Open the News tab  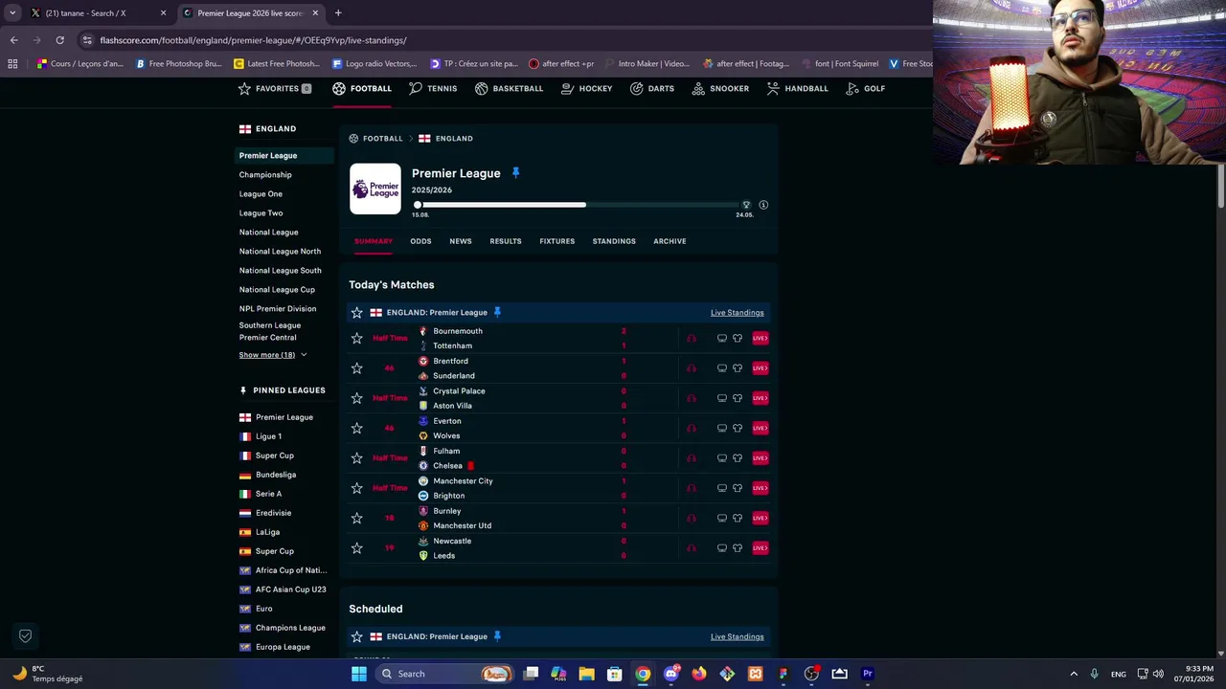(461, 241)
